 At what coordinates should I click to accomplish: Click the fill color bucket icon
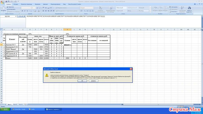click(x=35, y=11)
